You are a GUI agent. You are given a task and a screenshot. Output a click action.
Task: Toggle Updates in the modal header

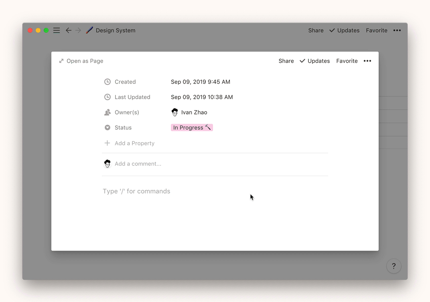click(x=315, y=61)
